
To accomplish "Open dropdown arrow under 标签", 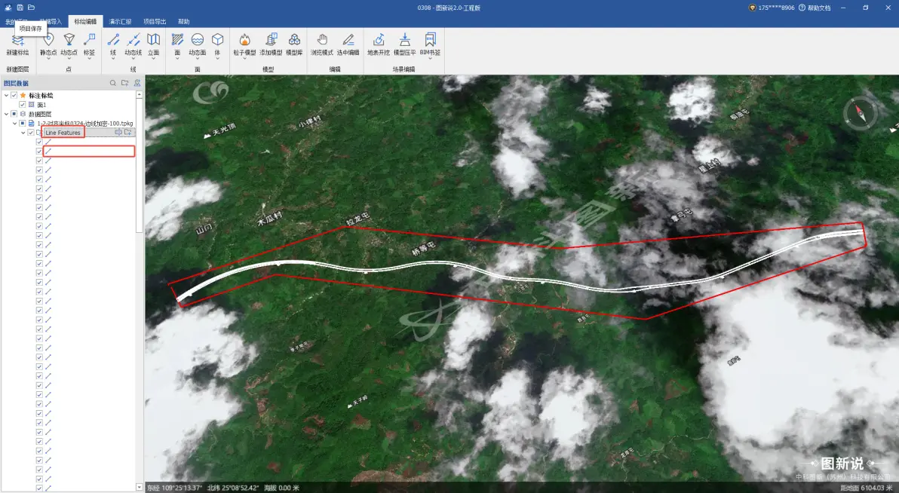I will pos(89,59).
